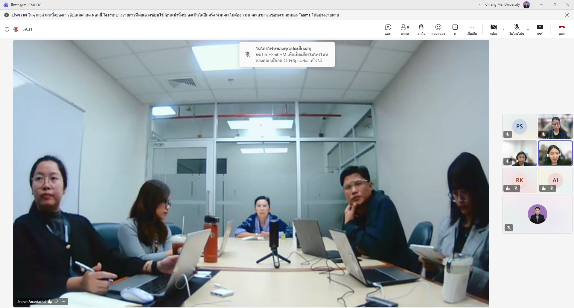Image resolution: width=574 pixels, height=308 pixels.
Task: Open the meeting chat panel
Action: coord(388,29)
